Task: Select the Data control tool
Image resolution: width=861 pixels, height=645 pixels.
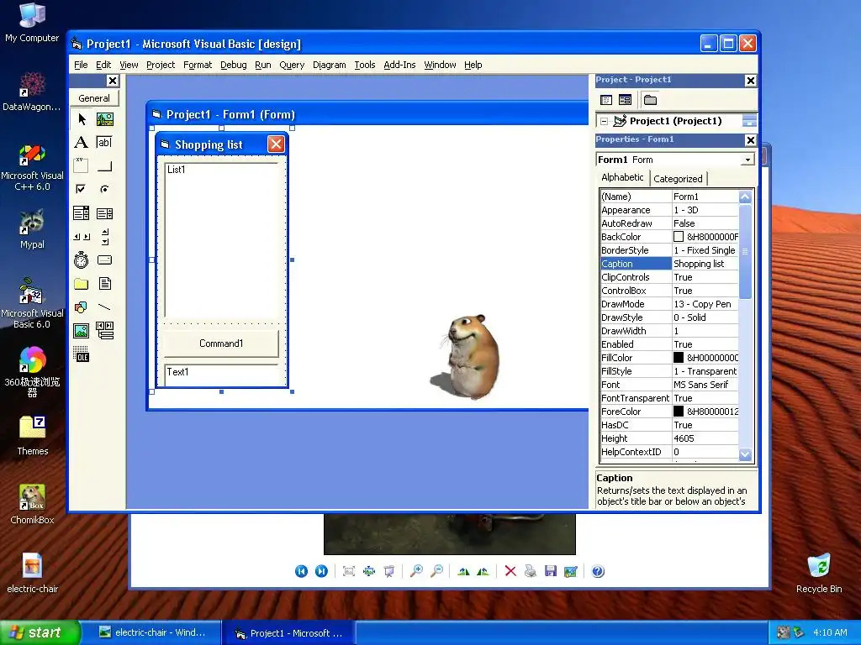Action: click(104, 331)
